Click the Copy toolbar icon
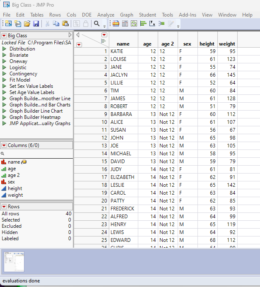 tap(56, 24)
